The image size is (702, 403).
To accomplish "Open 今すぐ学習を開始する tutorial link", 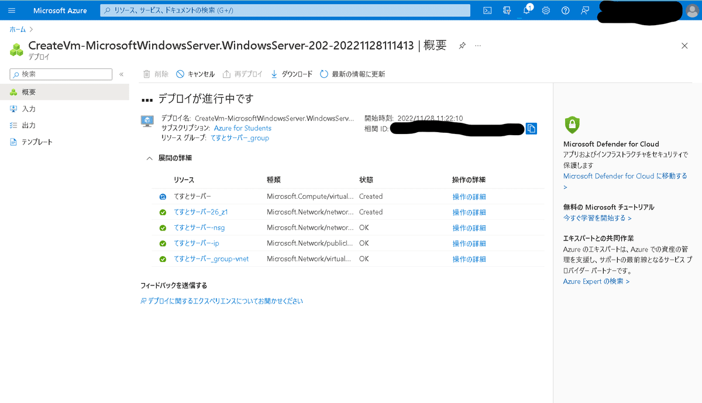I will [x=597, y=218].
